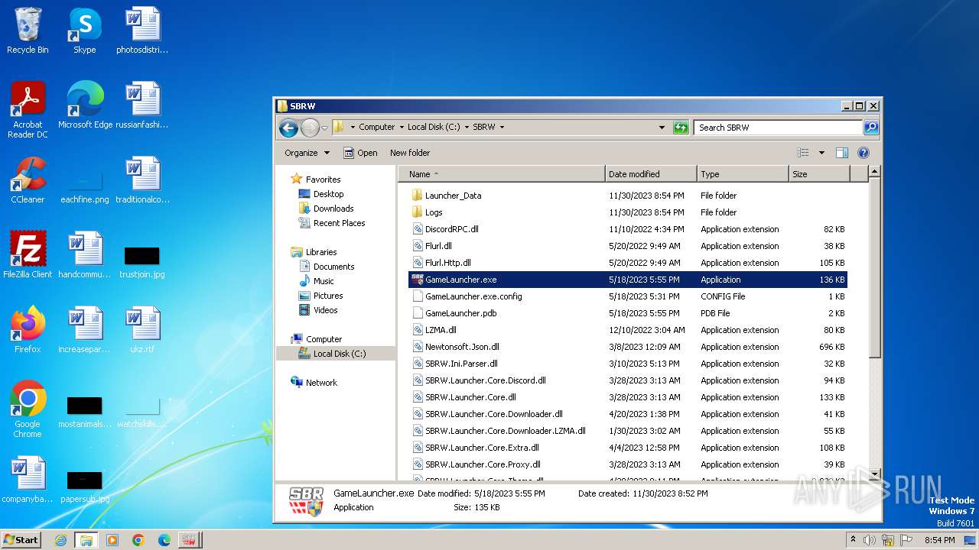
Task: Open ukz.rtf desktop document
Action: (142, 330)
